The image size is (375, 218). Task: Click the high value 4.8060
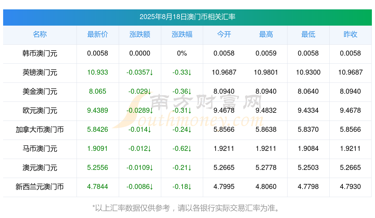click(x=266, y=187)
